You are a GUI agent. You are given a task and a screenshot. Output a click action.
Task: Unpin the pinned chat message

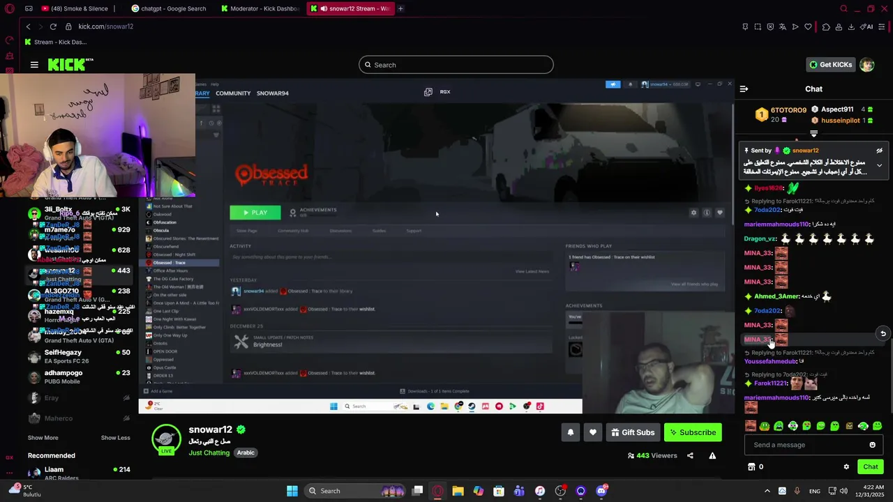coord(879,151)
